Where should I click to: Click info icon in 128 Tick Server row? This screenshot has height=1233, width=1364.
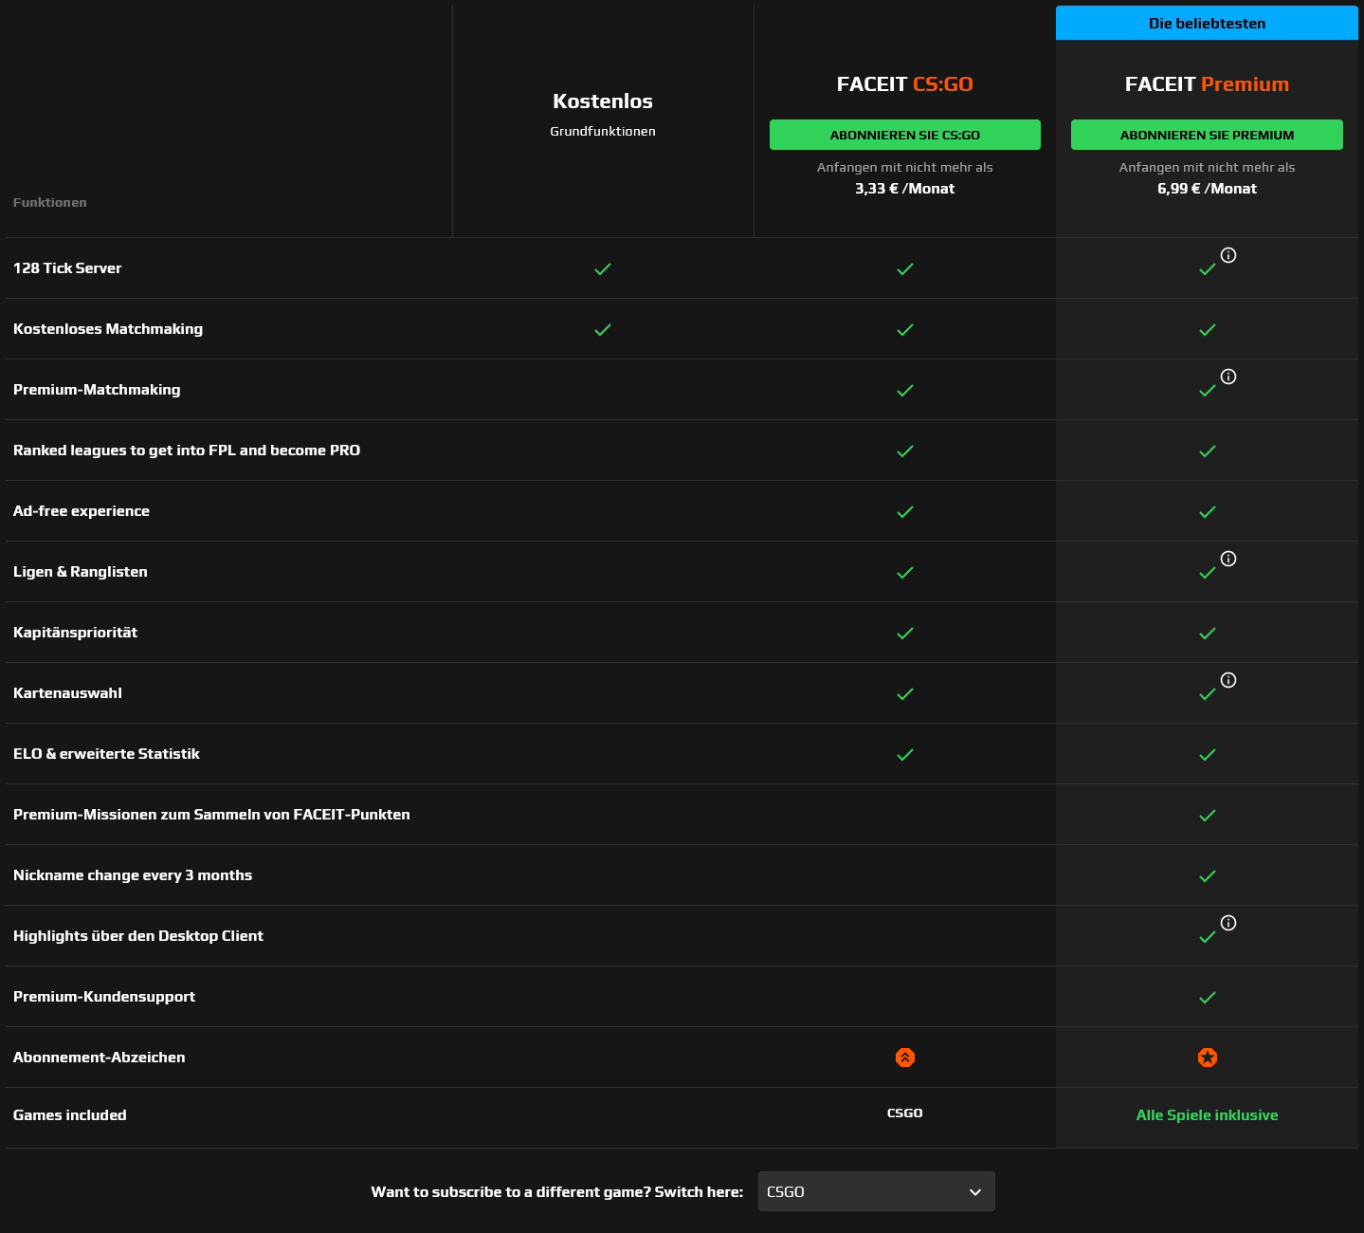(1228, 255)
